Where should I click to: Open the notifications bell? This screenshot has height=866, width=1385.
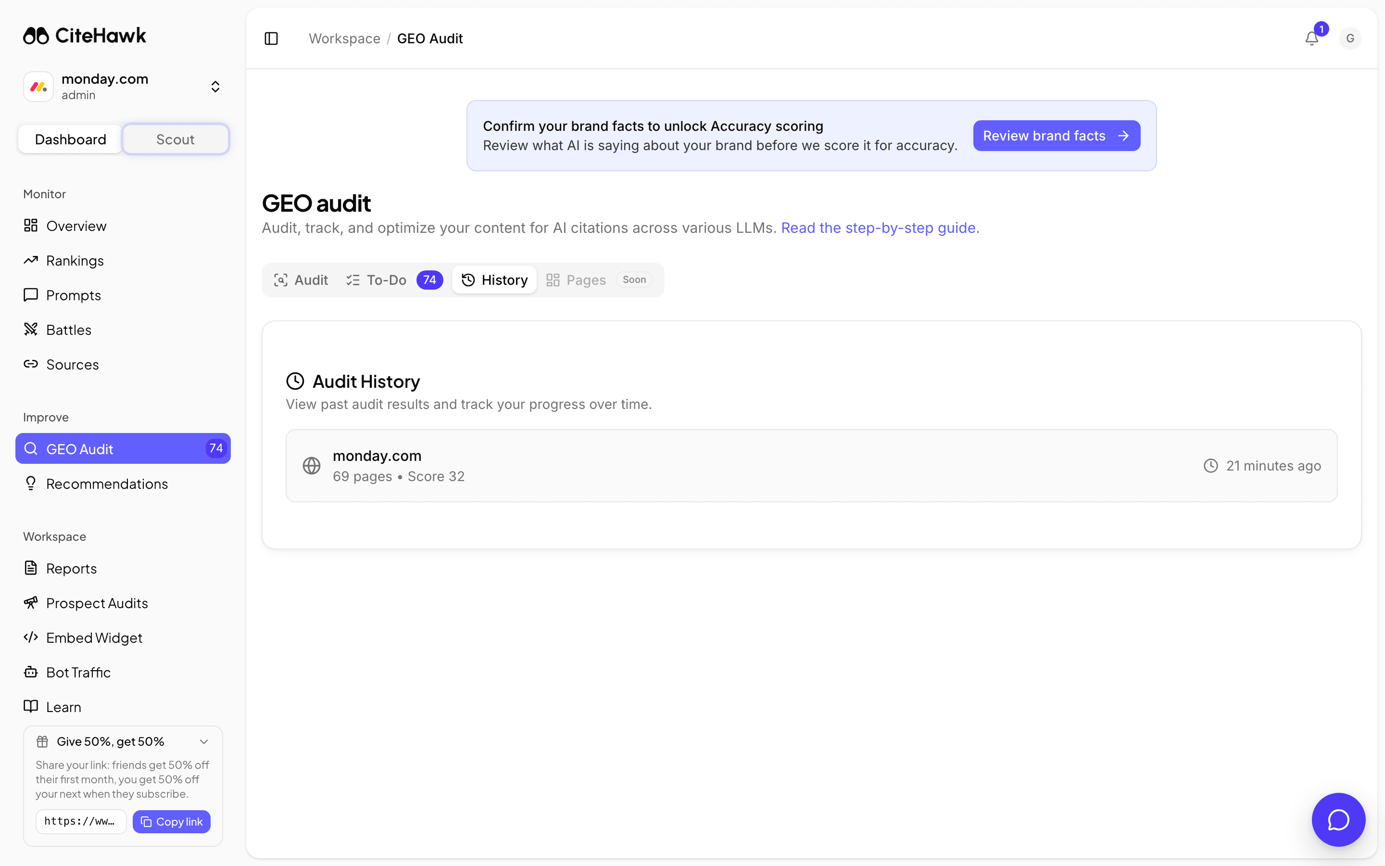1312,38
